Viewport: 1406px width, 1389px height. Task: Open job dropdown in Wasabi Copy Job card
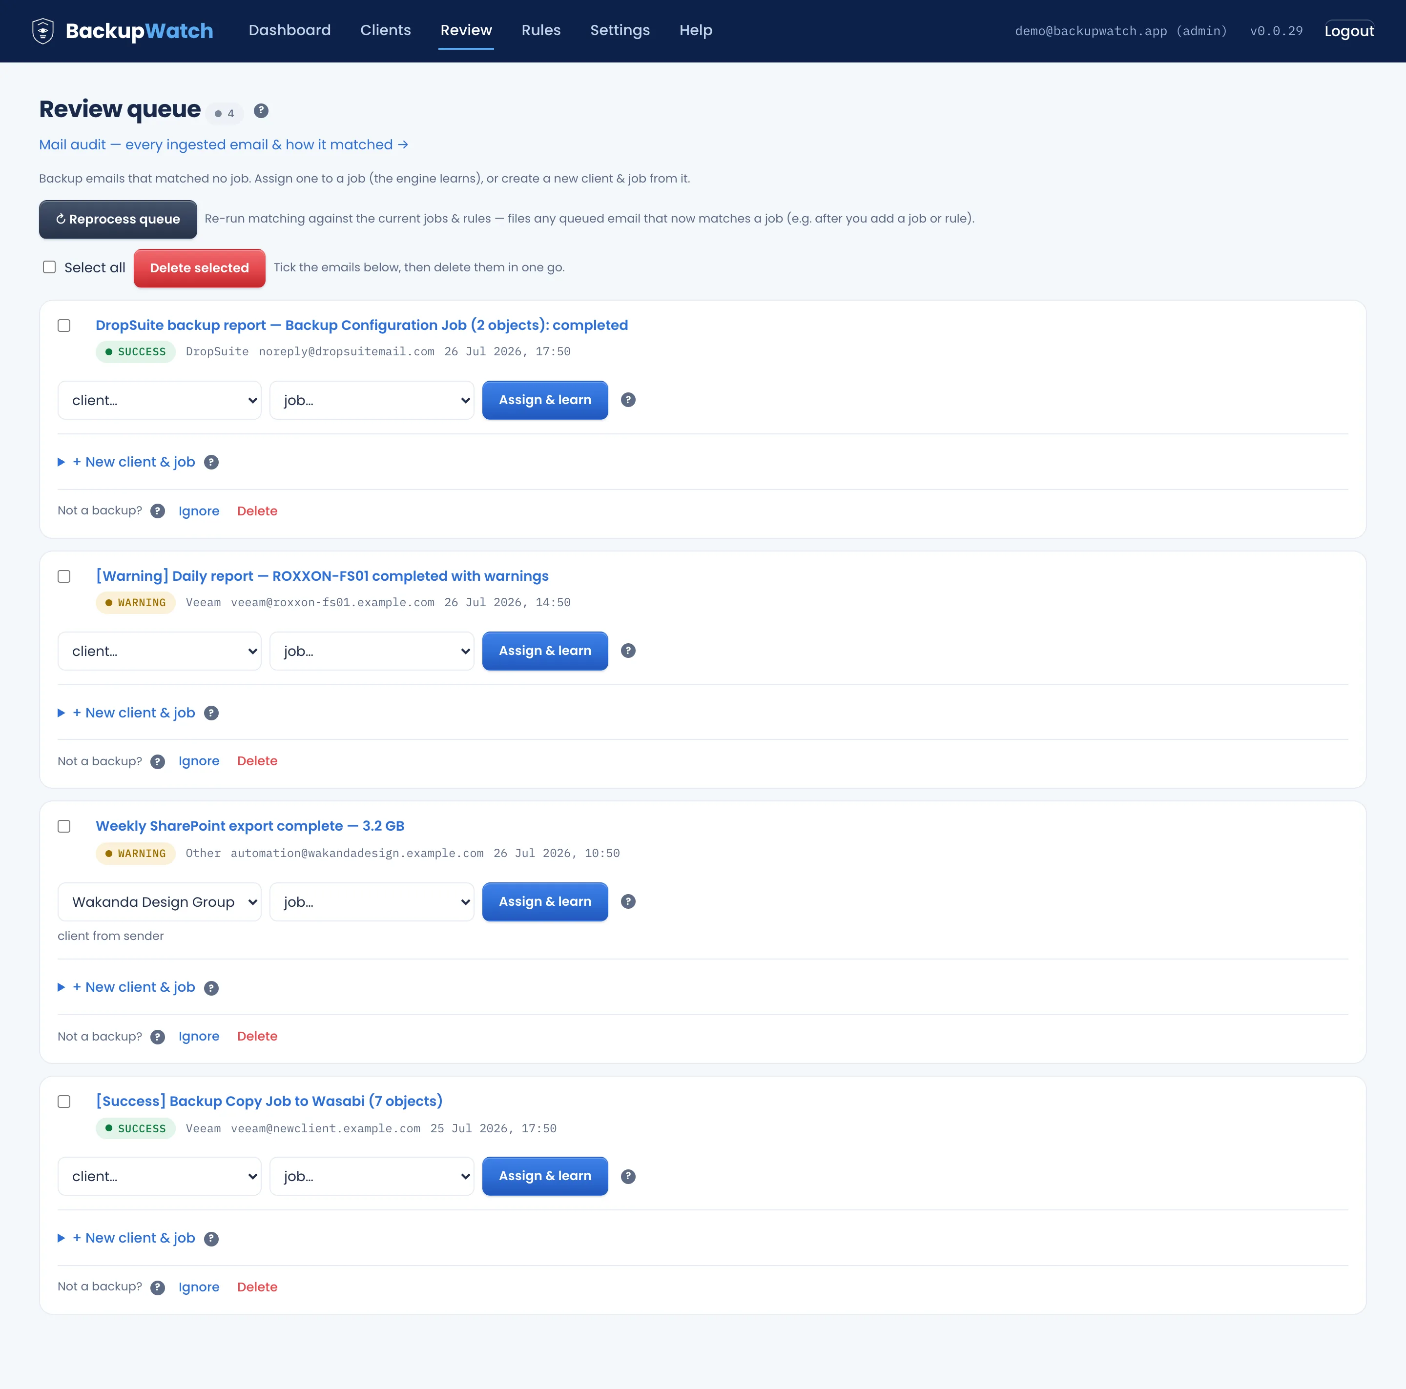(x=372, y=1176)
